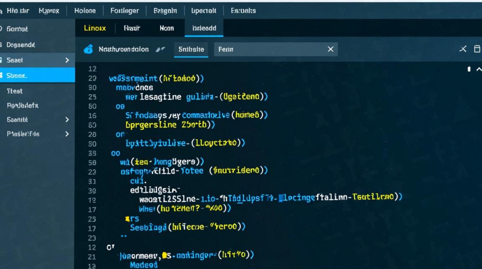
Task: Click the tools icon at far right of toolbar
Action: 463,49
